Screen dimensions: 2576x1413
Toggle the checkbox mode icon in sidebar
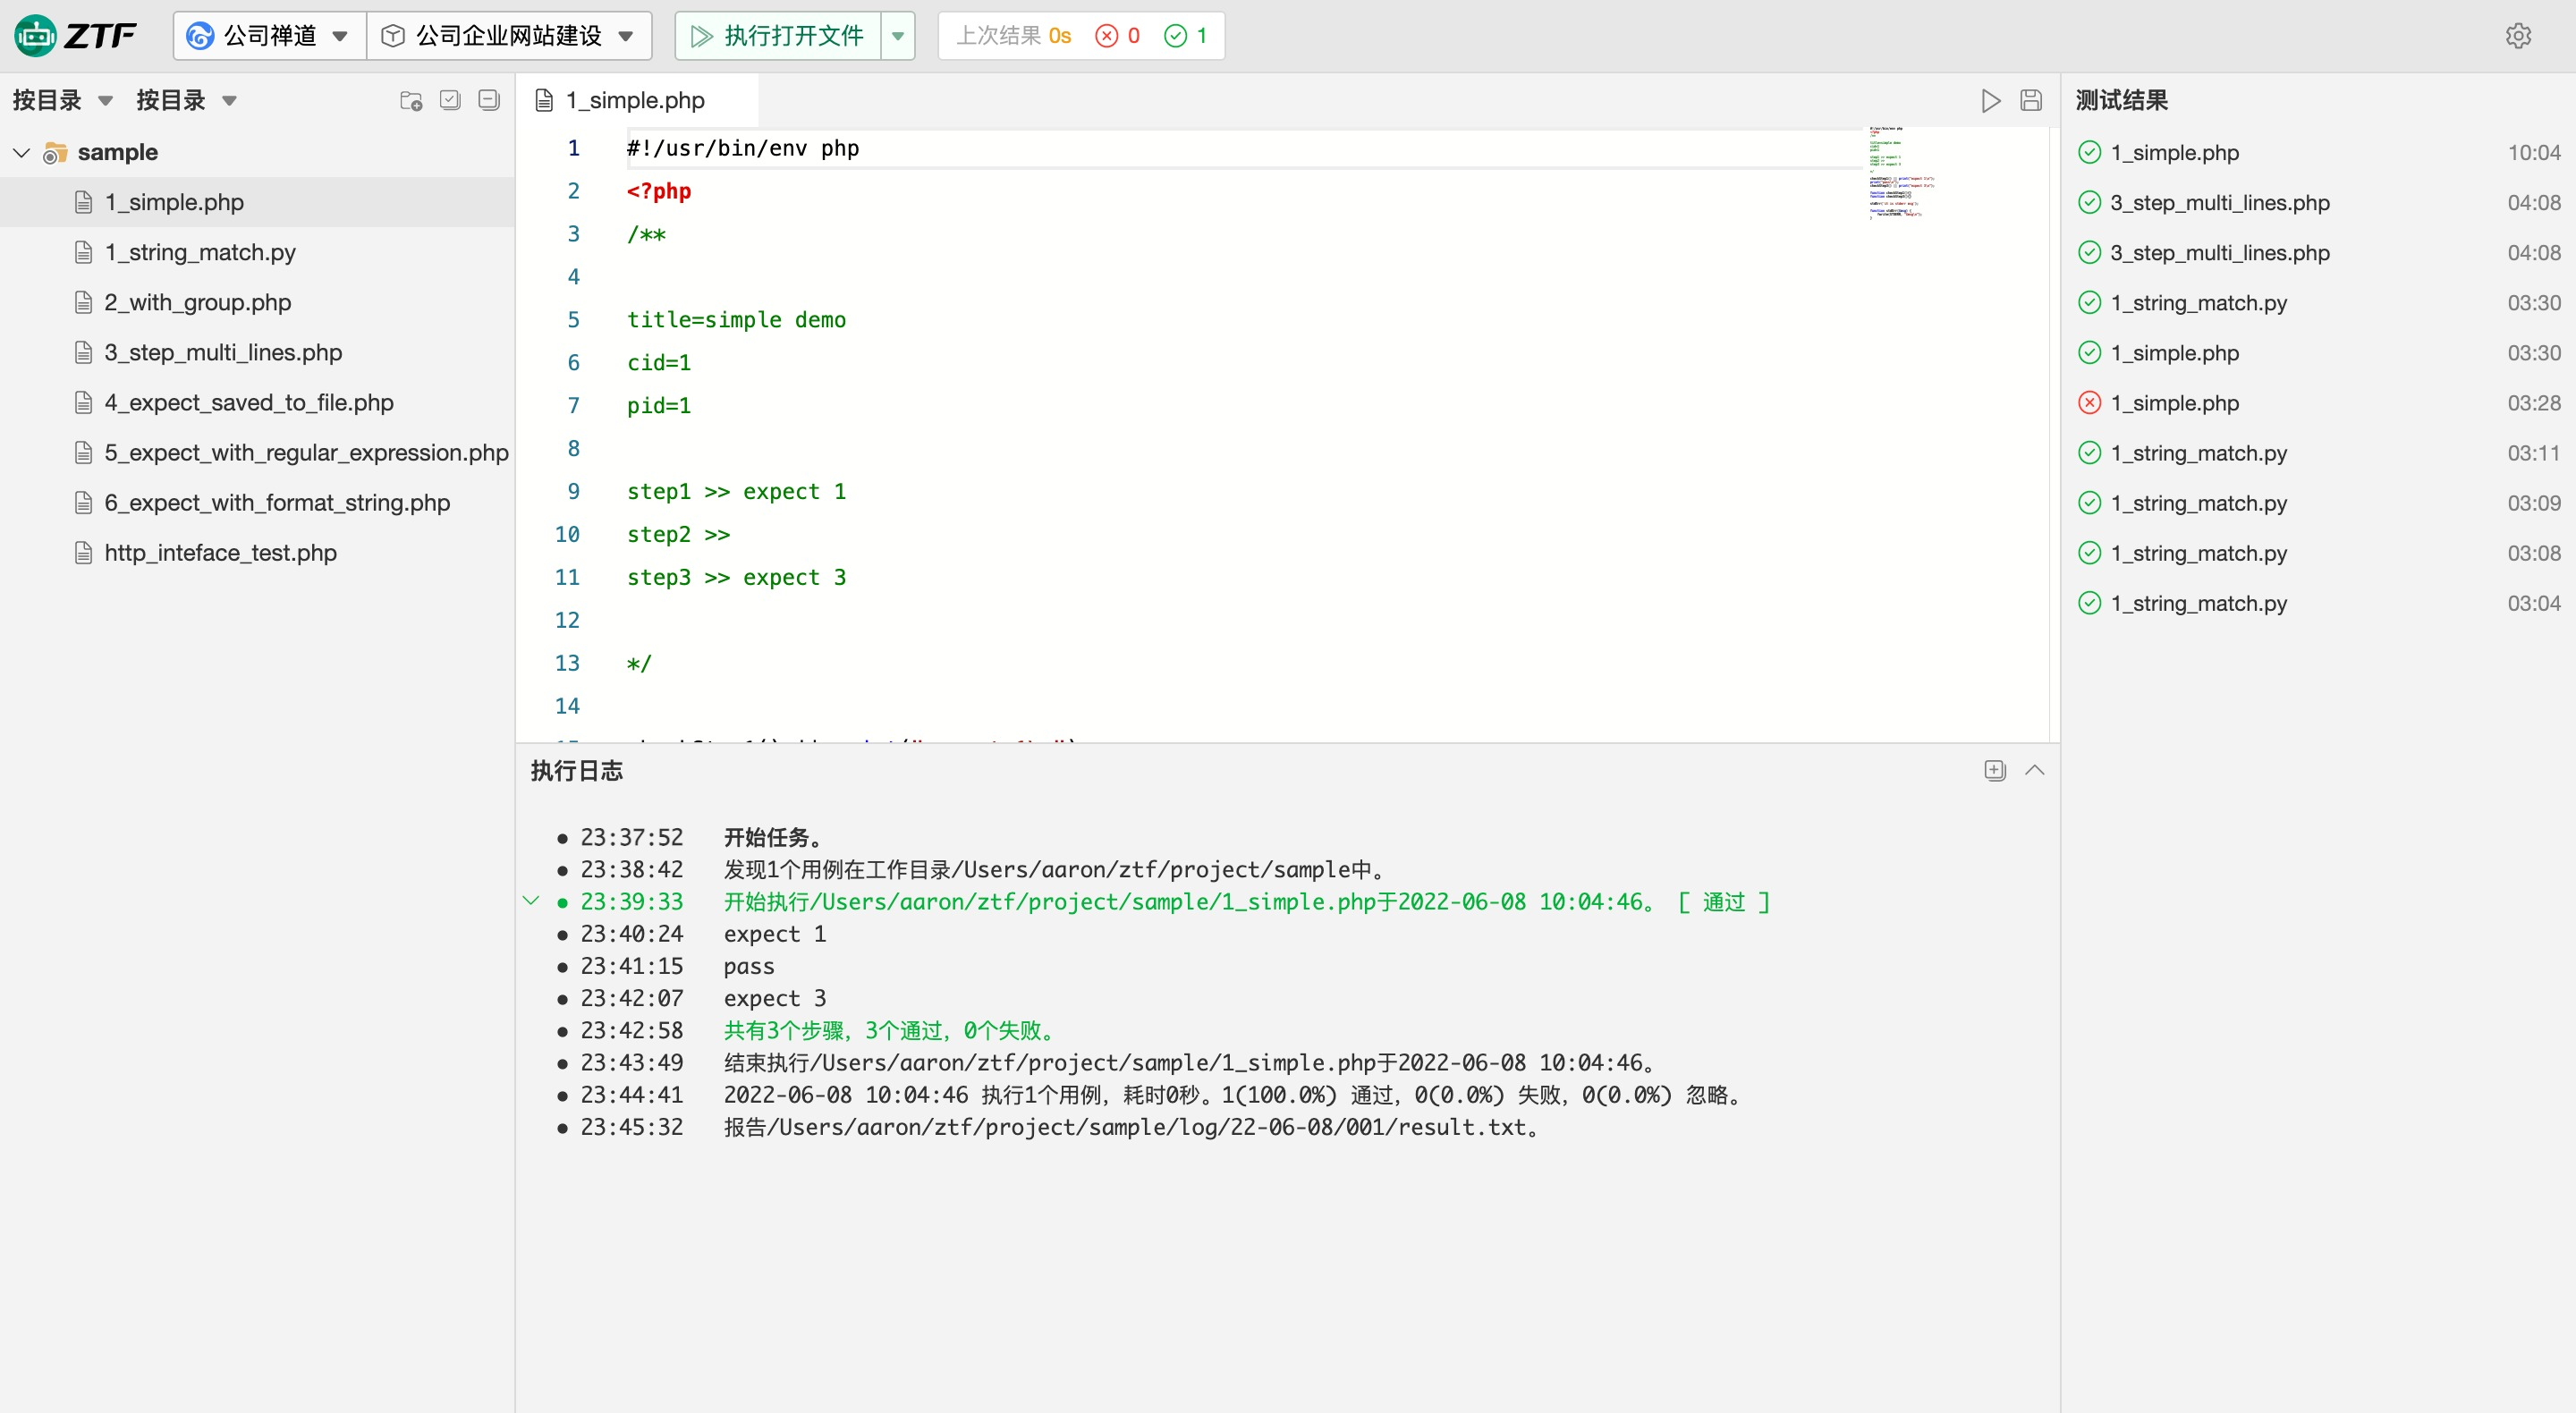(450, 100)
